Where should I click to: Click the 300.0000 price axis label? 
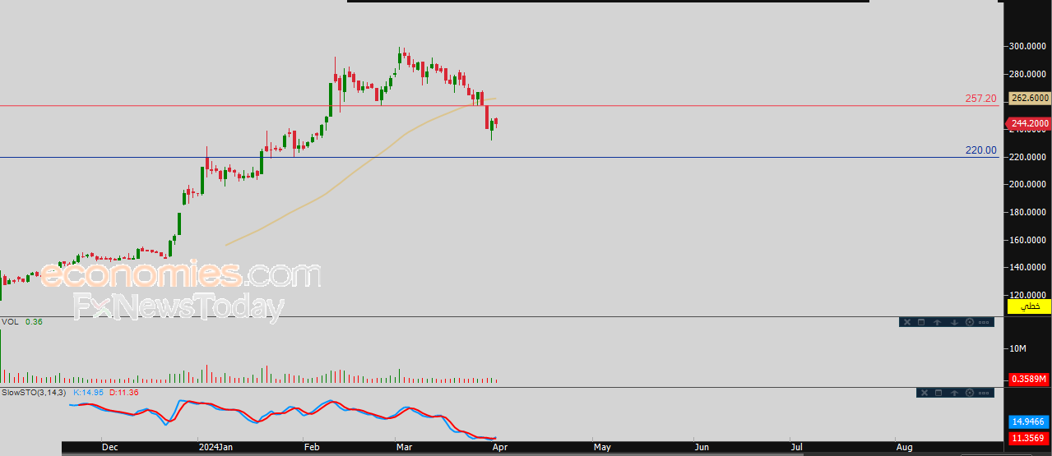point(1028,47)
